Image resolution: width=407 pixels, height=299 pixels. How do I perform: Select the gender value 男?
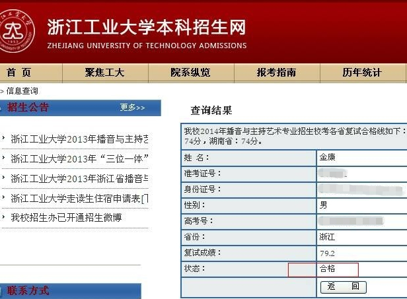[x=323, y=205]
